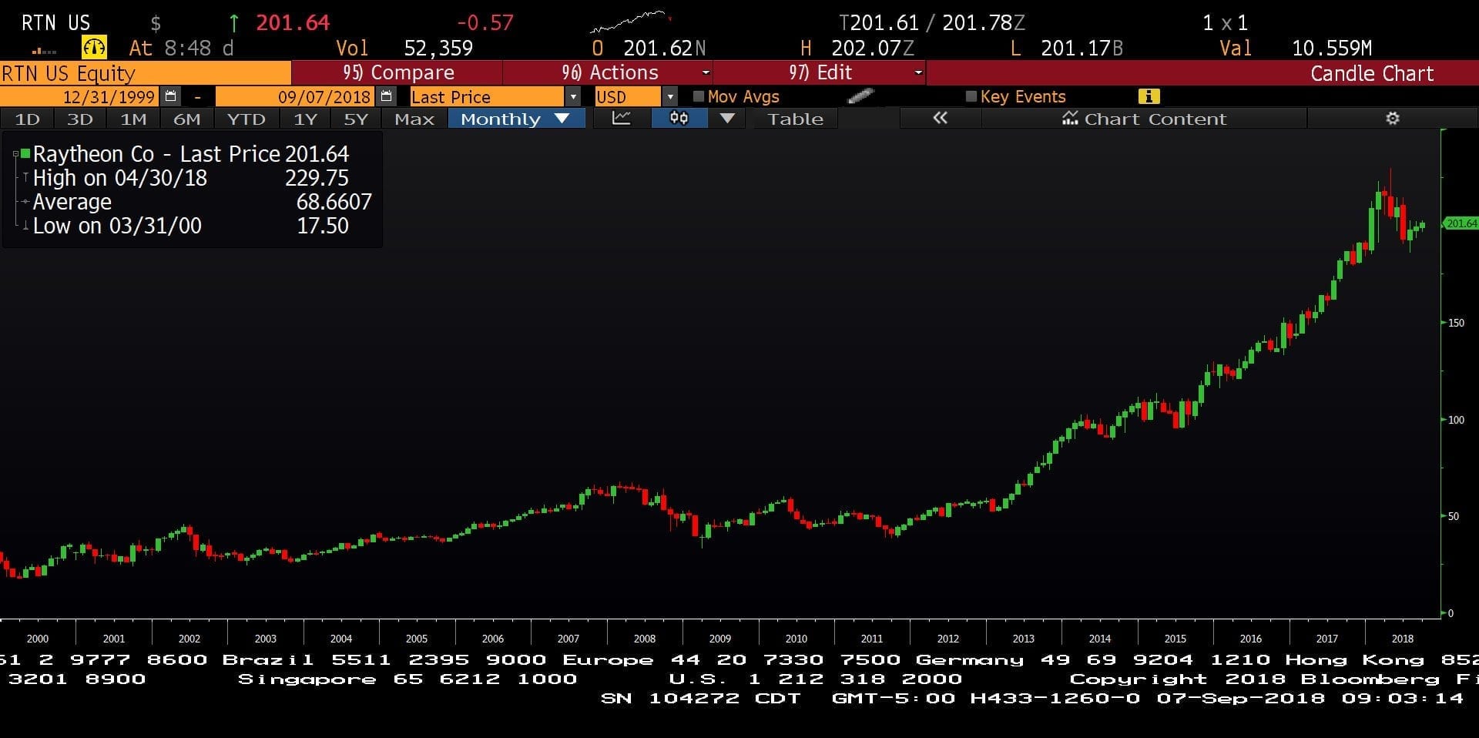Toggle Raytheon Co series legend marker
Screen dimensions: 1479x738
25,153
